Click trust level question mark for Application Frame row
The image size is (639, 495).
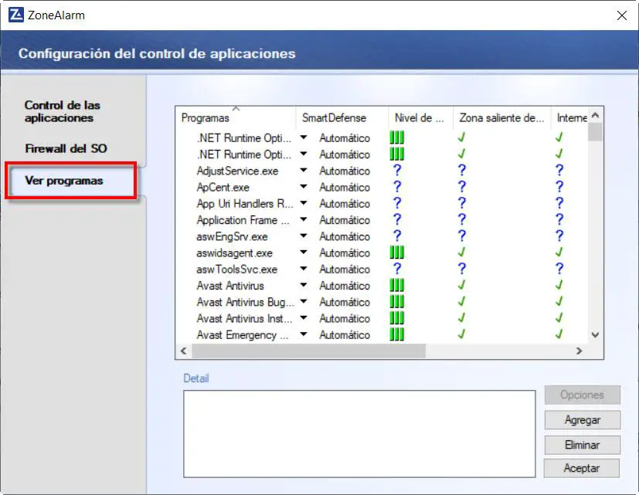coord(397,219)
